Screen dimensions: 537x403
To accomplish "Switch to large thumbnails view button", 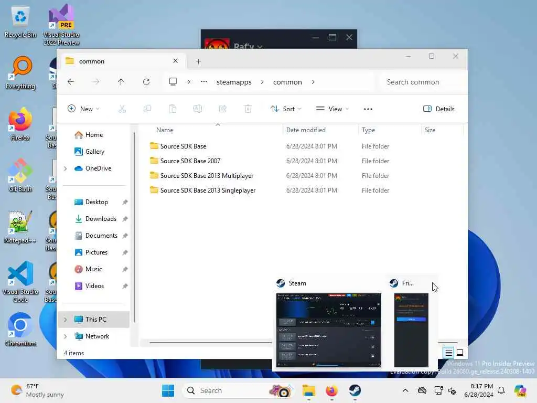I will coord(460,353).
